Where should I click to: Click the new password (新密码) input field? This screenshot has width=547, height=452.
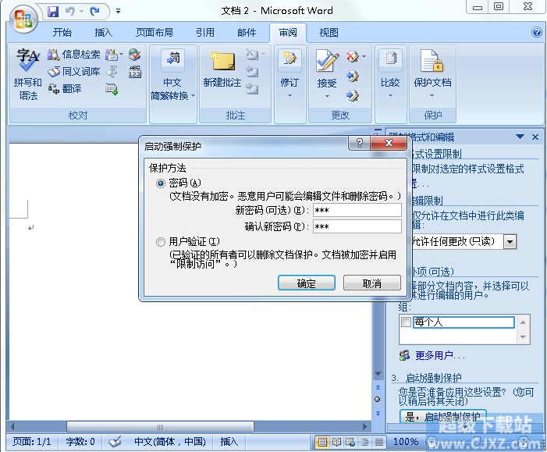pyautogui.click(x=357, y=210)
